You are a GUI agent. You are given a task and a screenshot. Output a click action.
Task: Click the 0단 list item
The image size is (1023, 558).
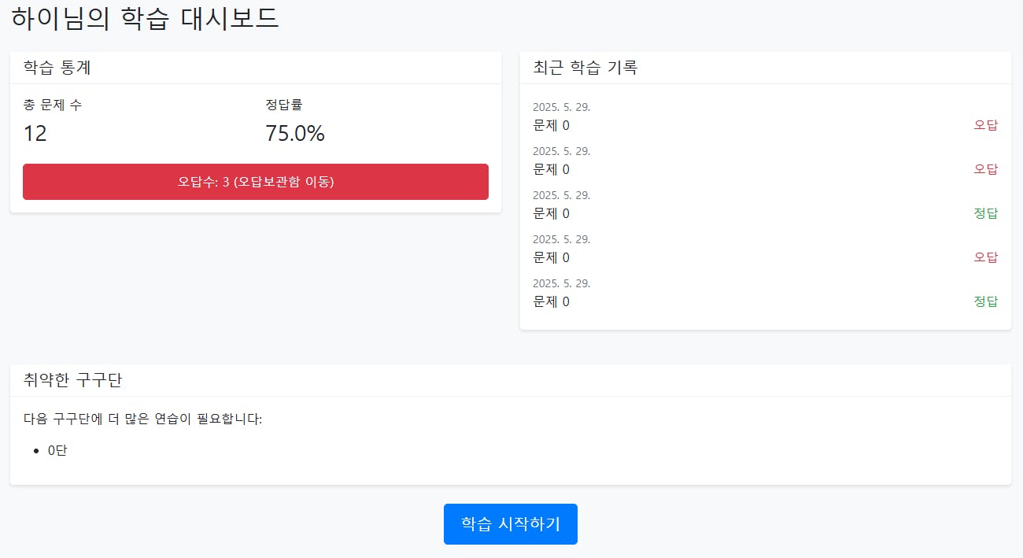tap(57, 451)
